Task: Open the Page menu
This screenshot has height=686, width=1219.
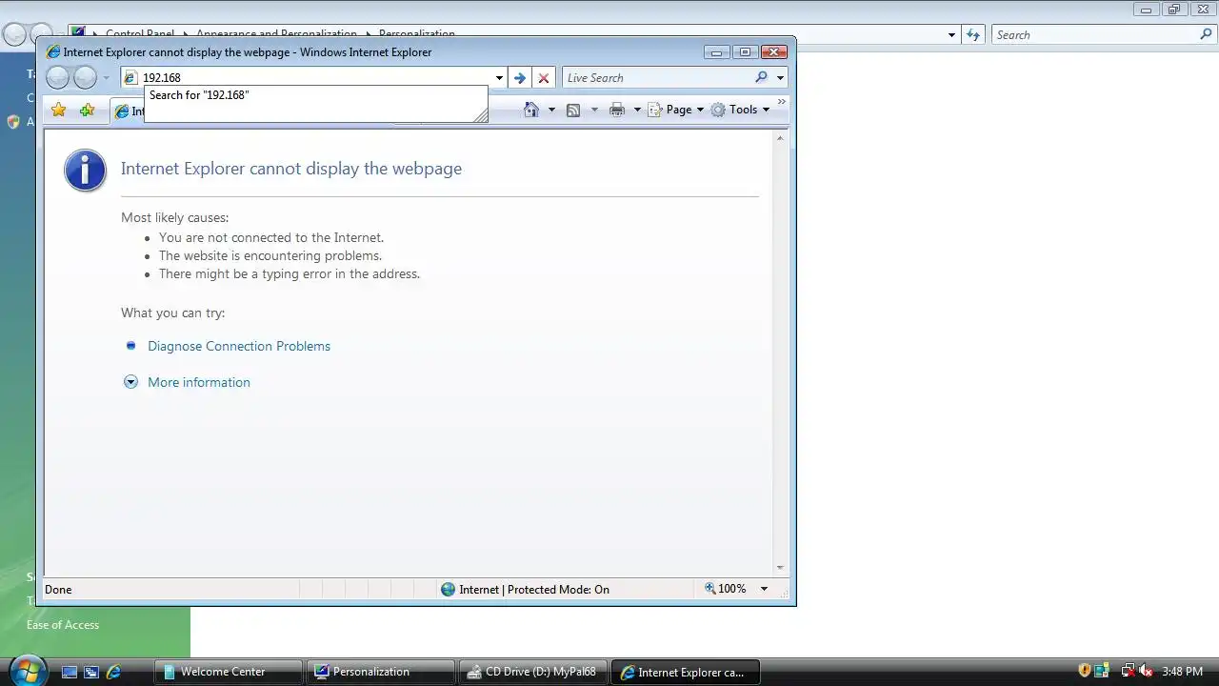Action: (x=676, y=110)
